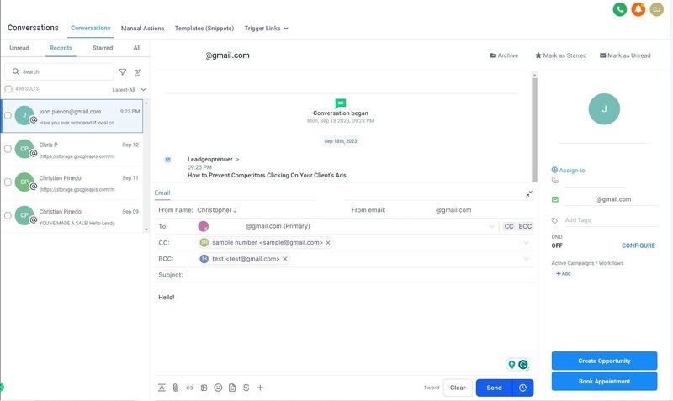
Task: Open the emoji picker icon
Action: pos(218,388)
